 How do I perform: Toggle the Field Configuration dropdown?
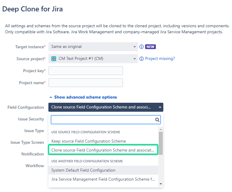[x=106, y=107]
